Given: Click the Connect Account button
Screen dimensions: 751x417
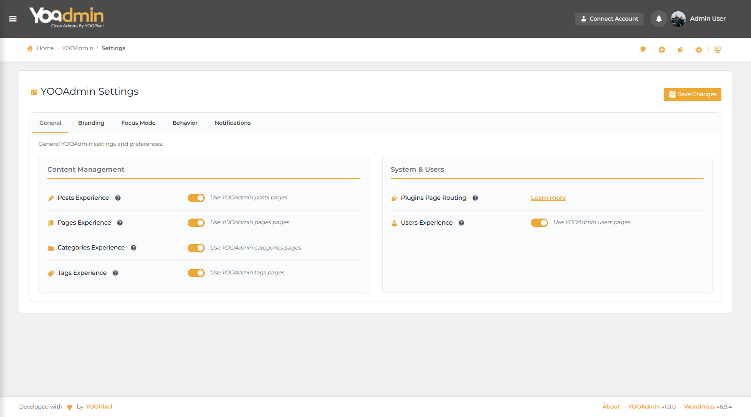Looking at the screenshot, I should (609, 19).
